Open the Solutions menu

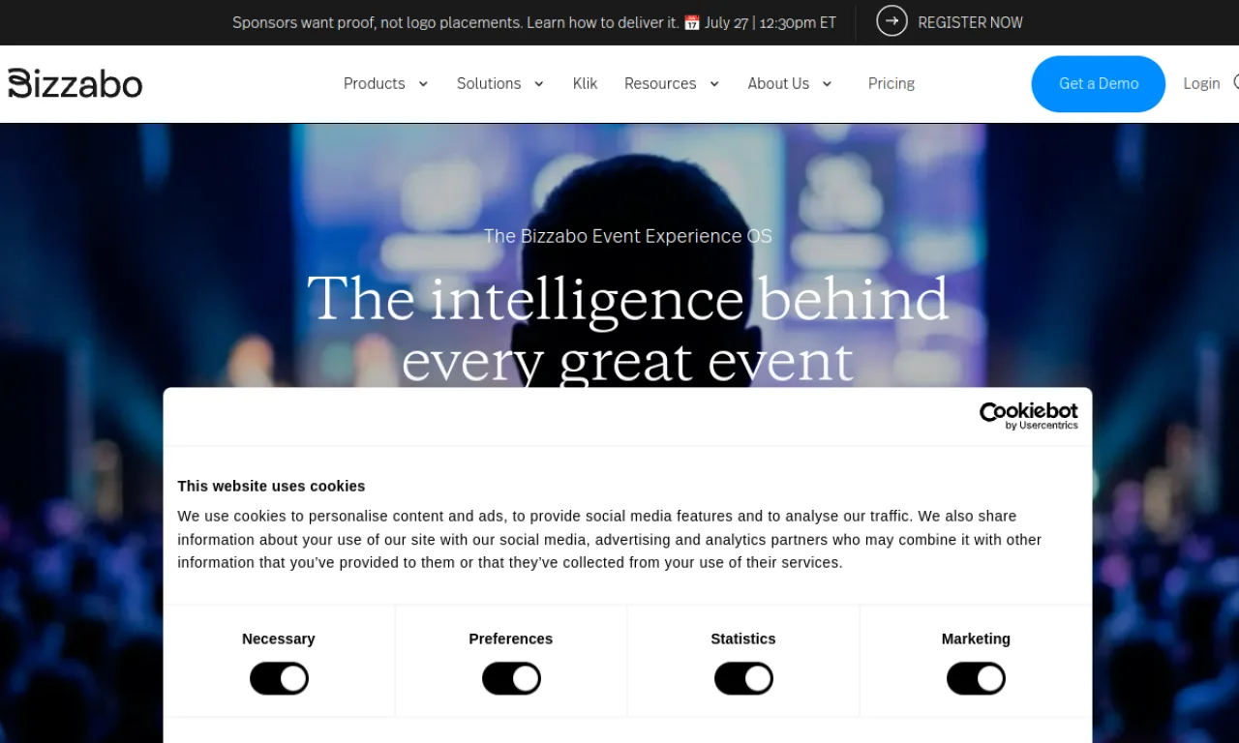coord(489,83)
